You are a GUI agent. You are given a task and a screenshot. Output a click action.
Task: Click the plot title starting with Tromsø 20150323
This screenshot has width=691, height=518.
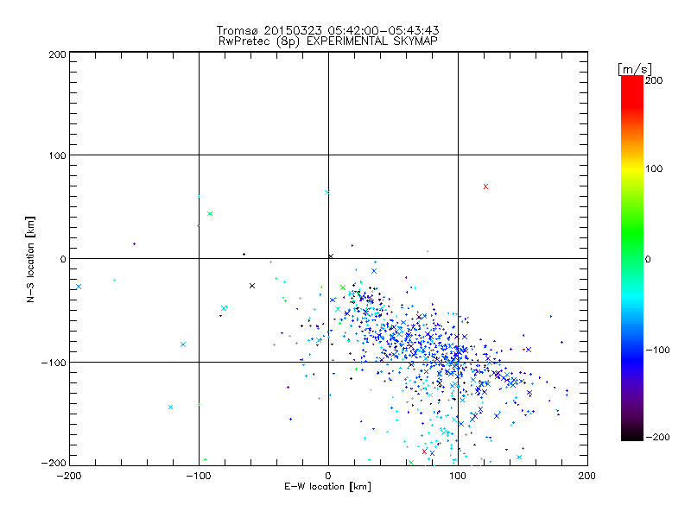[x=327, y=30]
